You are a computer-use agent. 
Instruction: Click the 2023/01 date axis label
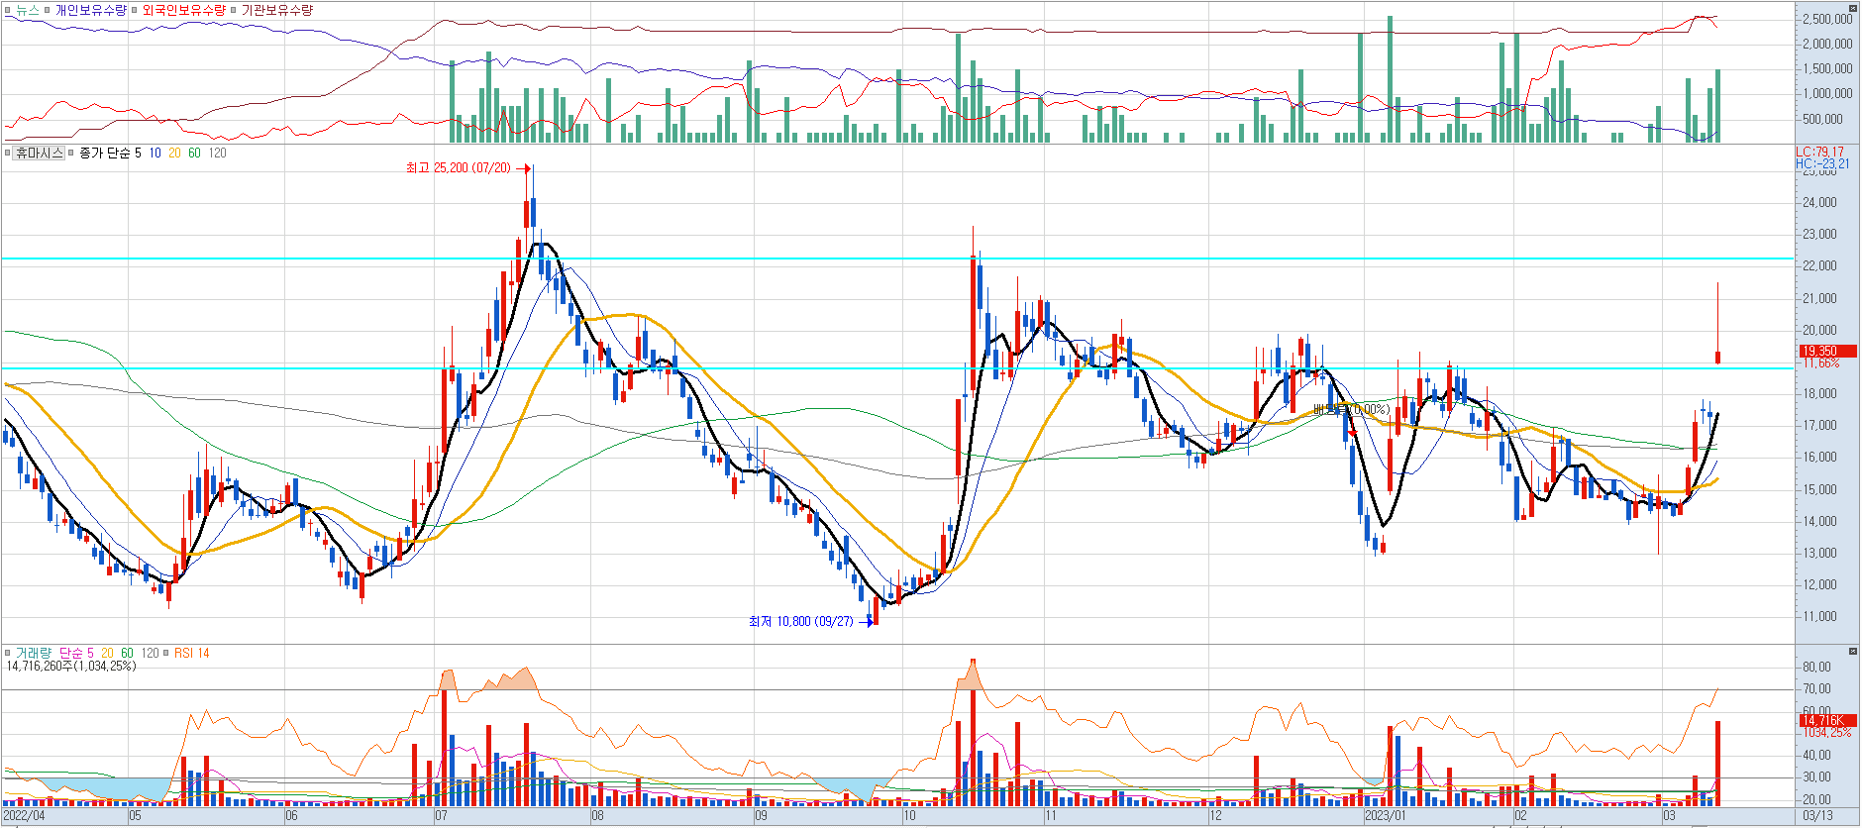(x=1385, y=816)
